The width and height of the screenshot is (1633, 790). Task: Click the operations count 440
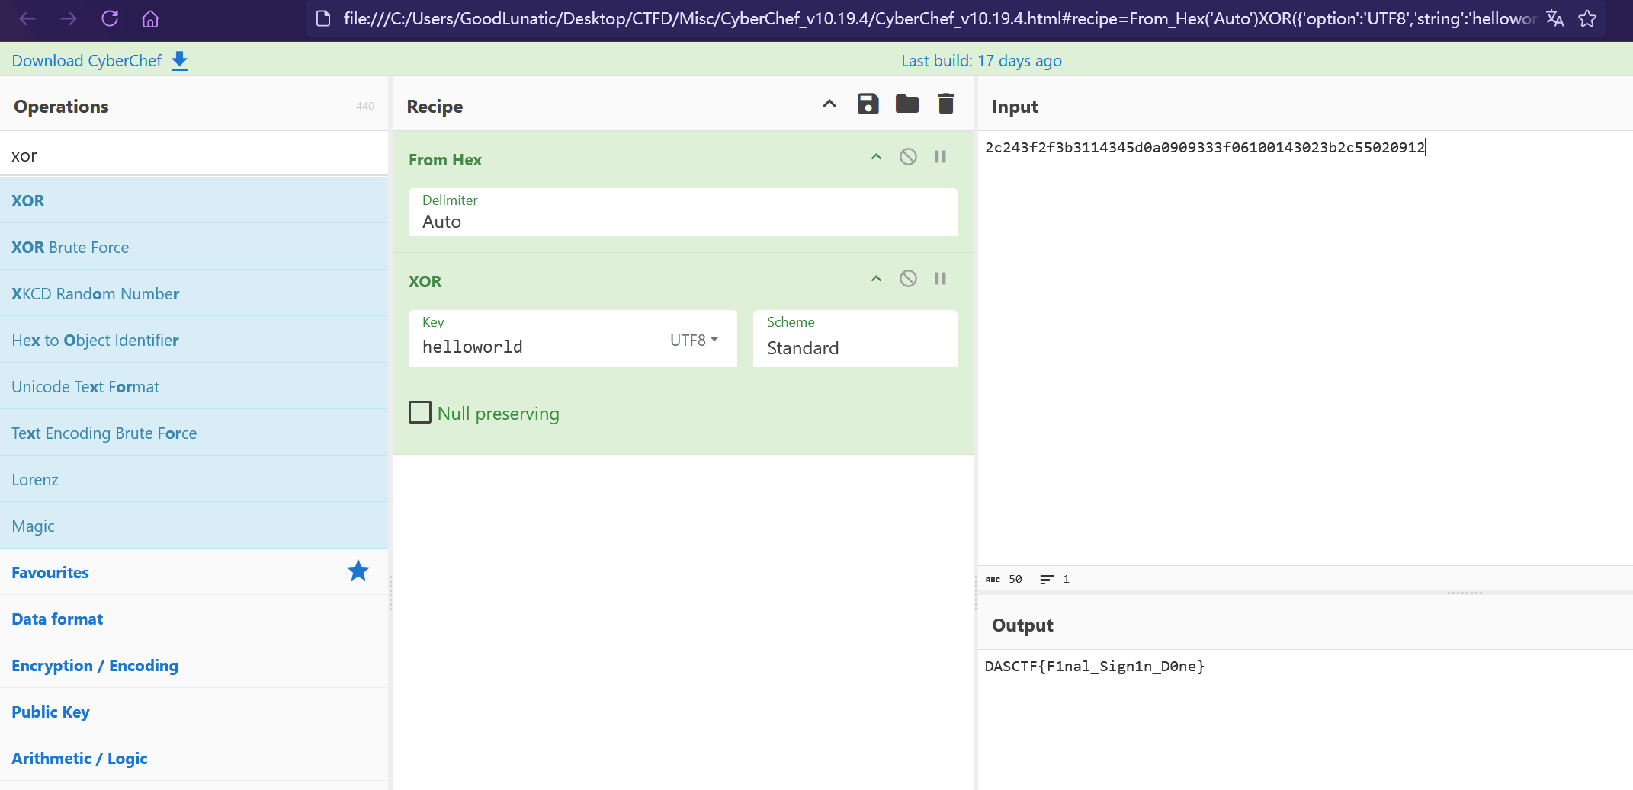pos(365,106)
